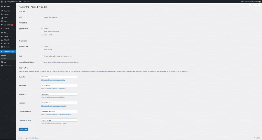Click the Nastavení Theme My Login heading
Image resolution: width=262 pixels, height=140 pixels.
pyautogui.click(x=33, y=7)
